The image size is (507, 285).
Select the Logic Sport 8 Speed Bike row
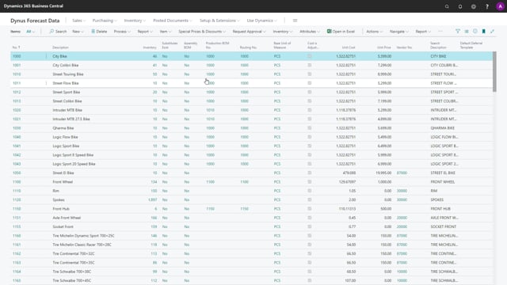point(252,155)
